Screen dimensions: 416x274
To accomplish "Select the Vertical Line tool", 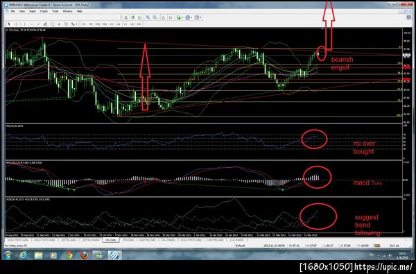I will (24, 24).
